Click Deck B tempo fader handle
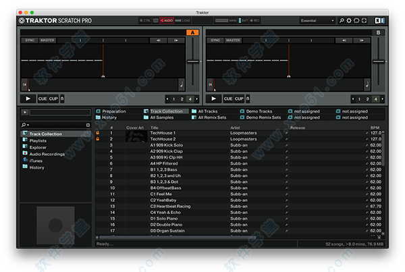 379,61
